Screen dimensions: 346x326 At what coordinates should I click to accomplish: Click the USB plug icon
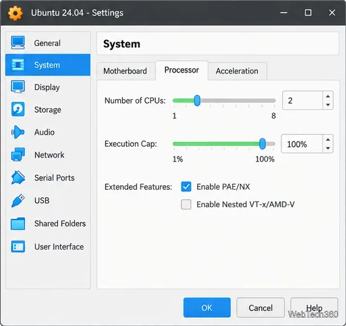click(17, 200)
